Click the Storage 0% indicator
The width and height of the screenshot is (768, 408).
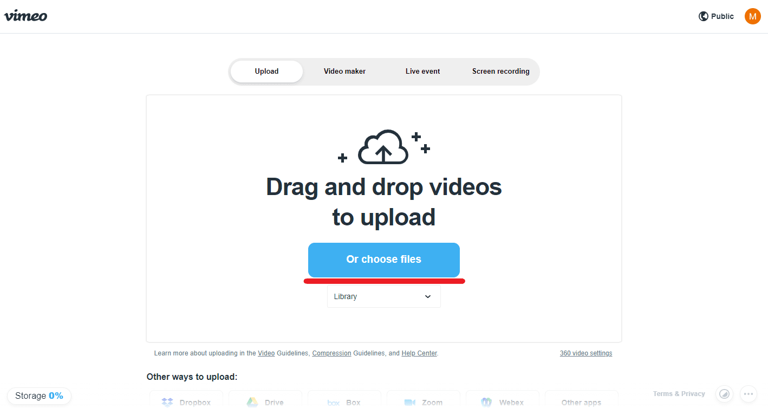(x=39, y=396)
